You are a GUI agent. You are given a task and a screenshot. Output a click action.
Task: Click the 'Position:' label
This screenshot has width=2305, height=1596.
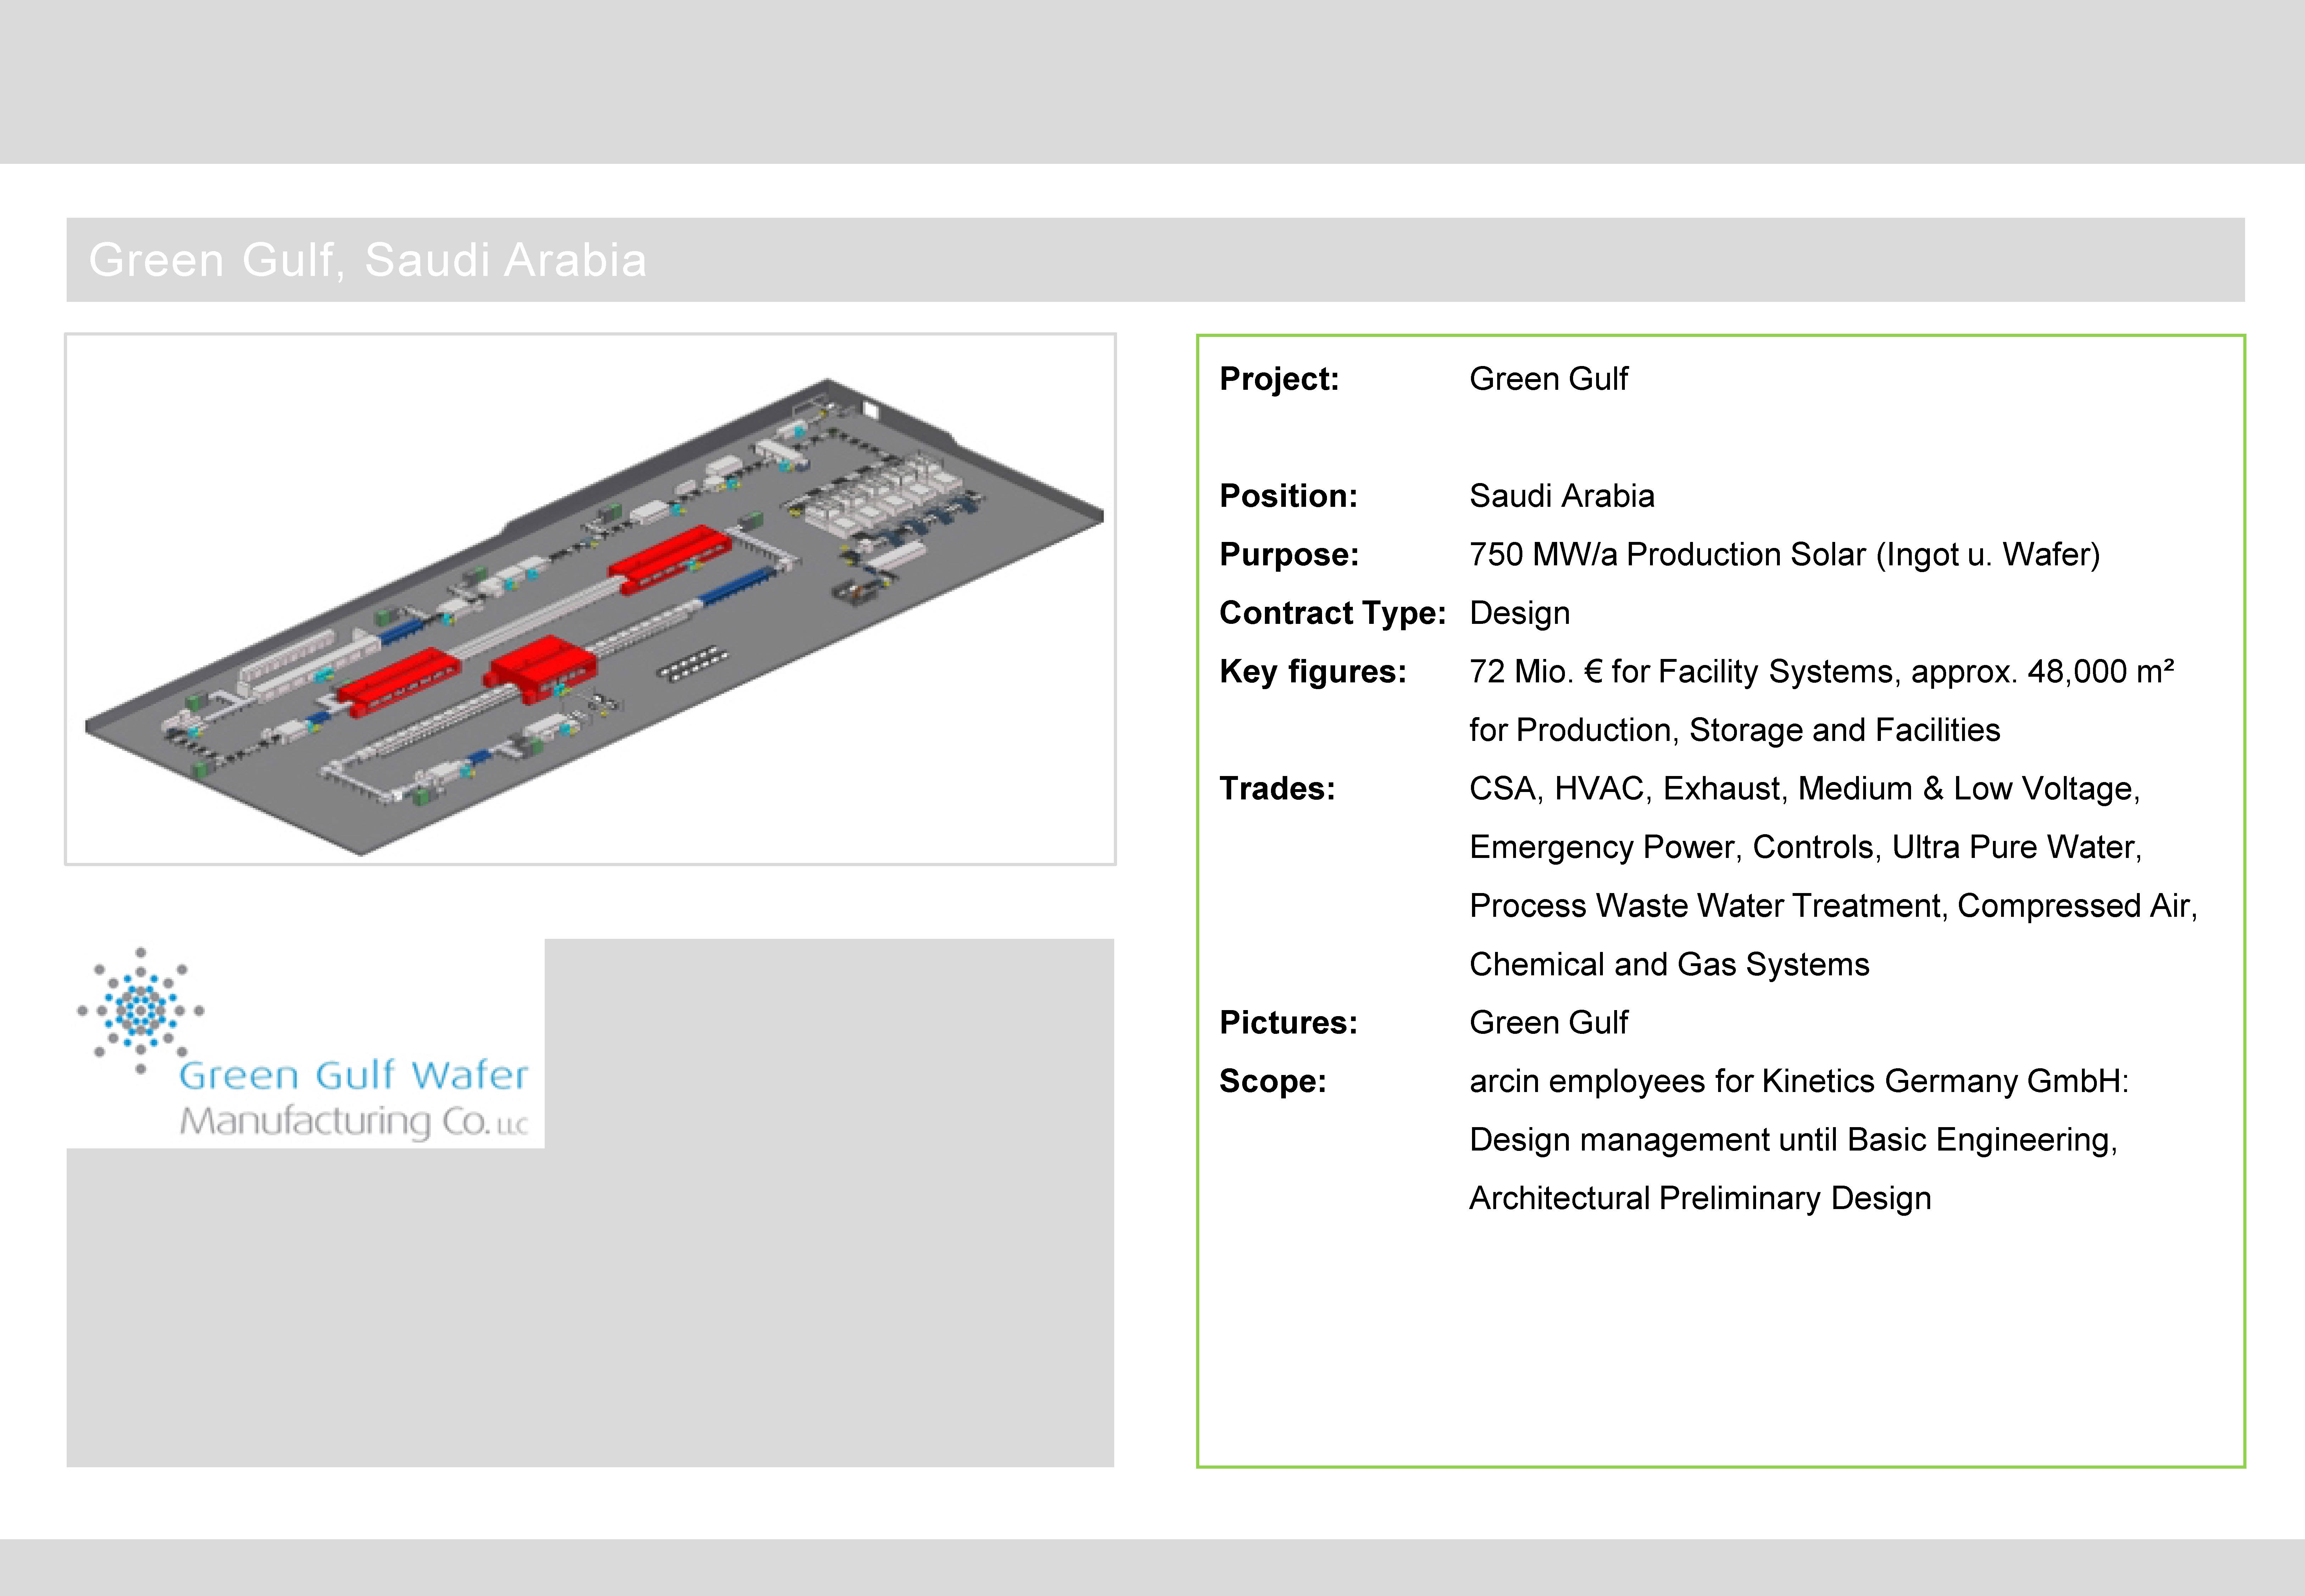[1288, 496]
